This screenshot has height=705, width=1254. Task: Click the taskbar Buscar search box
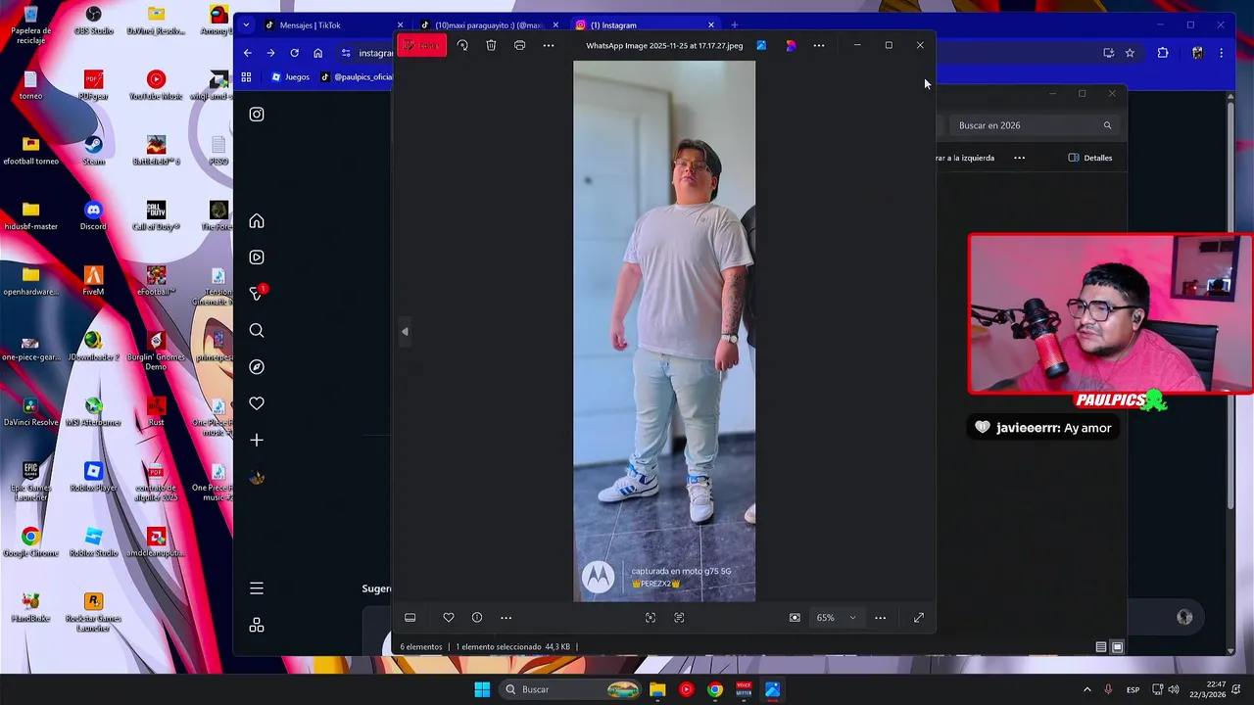(x=570, y=689)
